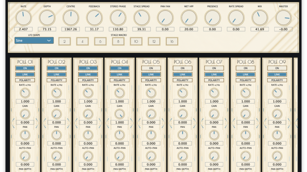The image size is (307, 172).
Task: Toggle Pole 09 LINK button
Action: pos(277,75)
